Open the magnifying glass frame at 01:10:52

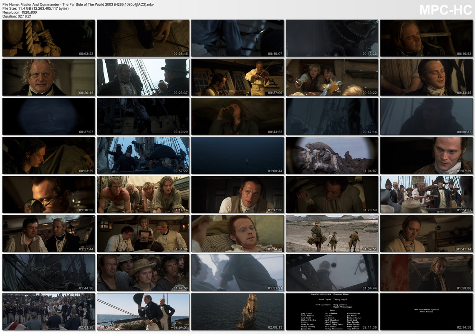(x=48, y=195)
